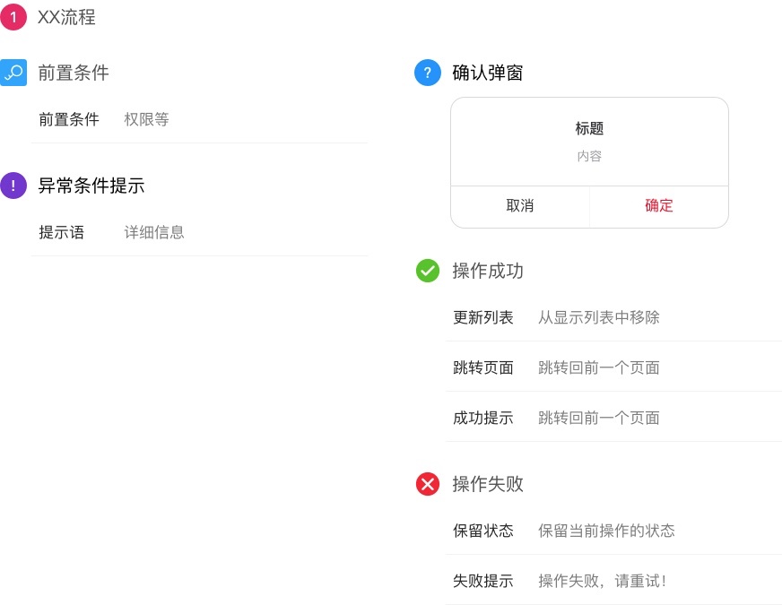Click the red X icon beside 操作失败

click(x=428, y=484)
